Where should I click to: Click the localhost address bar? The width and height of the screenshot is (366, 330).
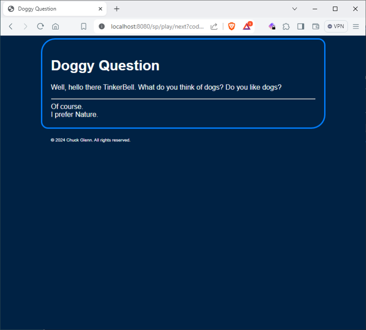pos(157,26)
